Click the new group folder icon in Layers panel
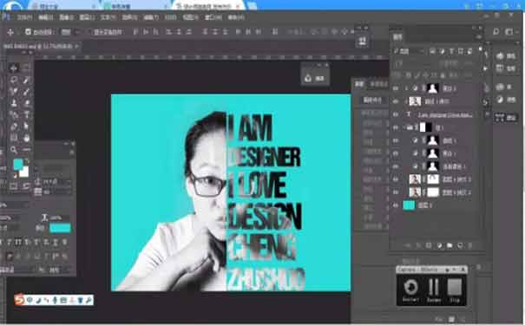This screenshot has width=525, height=325. (x=450, y=246)
